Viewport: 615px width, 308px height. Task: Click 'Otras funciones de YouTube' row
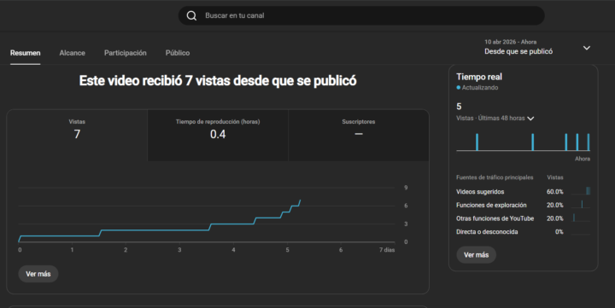[x=523, y=218]
